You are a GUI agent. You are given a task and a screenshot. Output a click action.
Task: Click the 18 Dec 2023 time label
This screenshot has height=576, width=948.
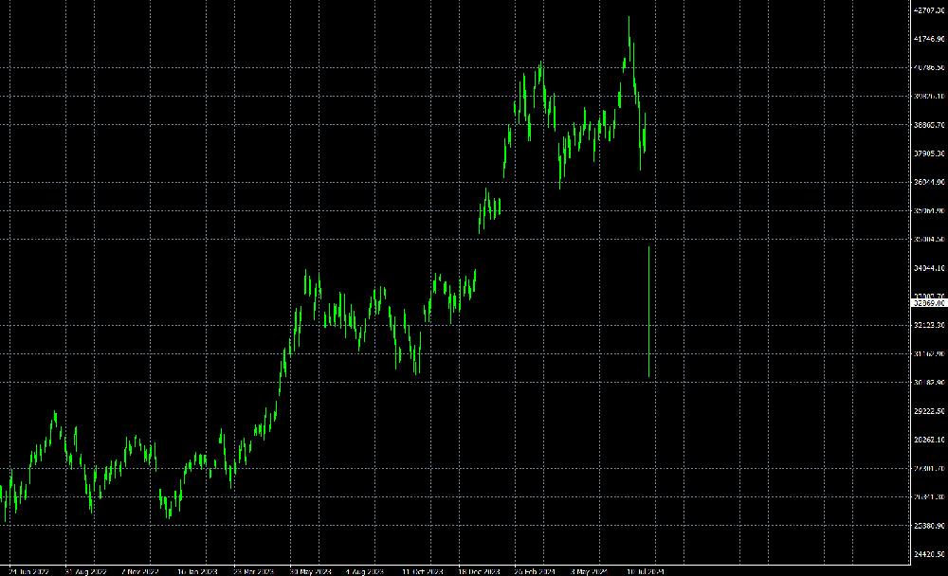[x=478, y=572]
